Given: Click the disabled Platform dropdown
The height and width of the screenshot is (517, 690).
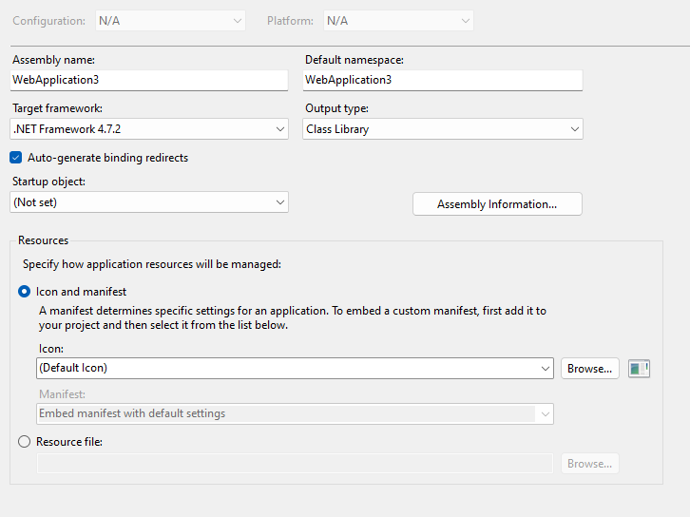Looking at the screenshot, I should 397,20.
